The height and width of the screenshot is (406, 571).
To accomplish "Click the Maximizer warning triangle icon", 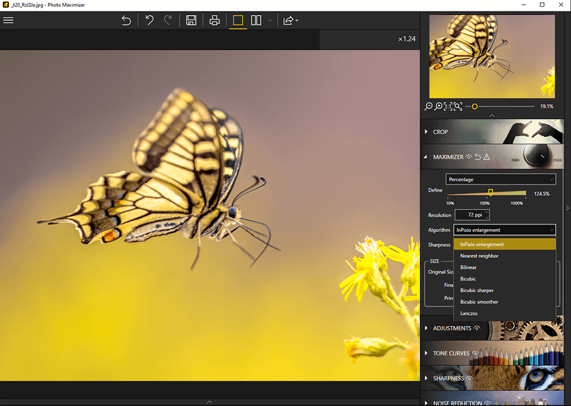I will click(487, 157).
